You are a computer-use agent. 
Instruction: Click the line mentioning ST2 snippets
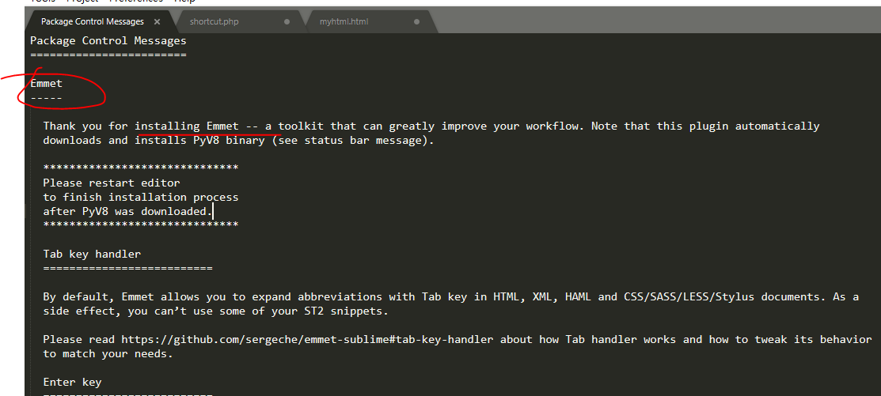tap(216, 311)
